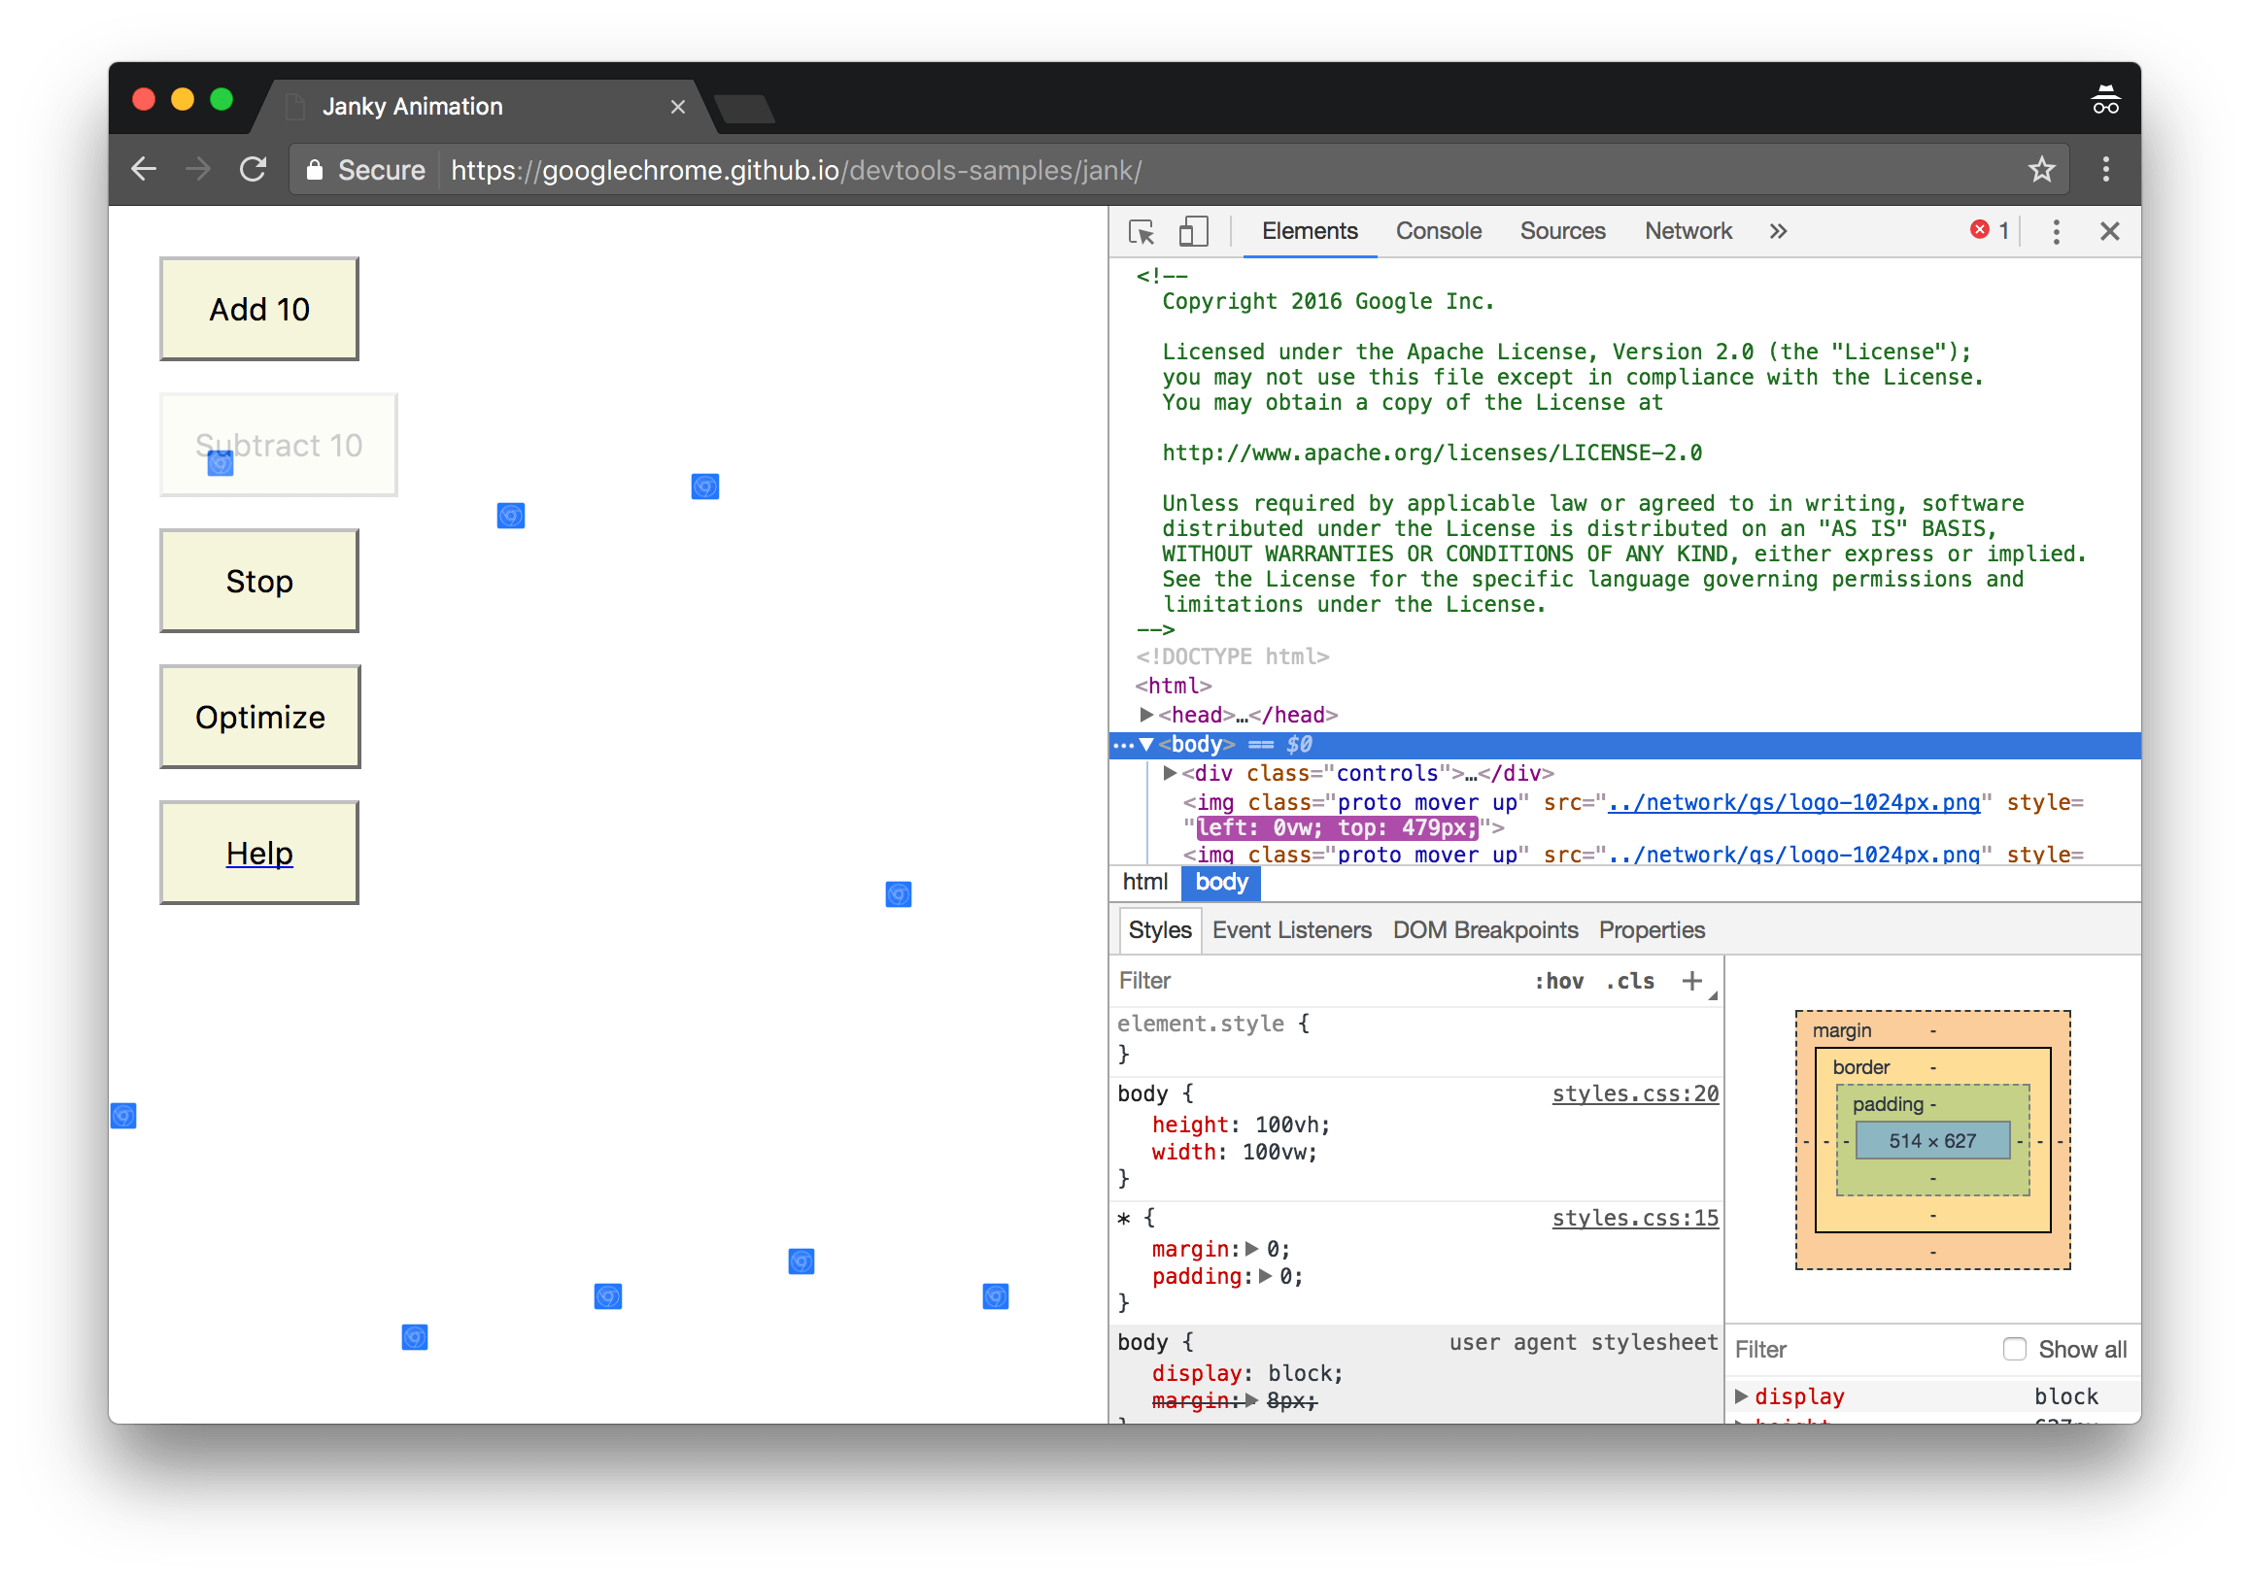Click the browser forward arrow
This screenshot has width=2250, height=1579.
(198, 171)
